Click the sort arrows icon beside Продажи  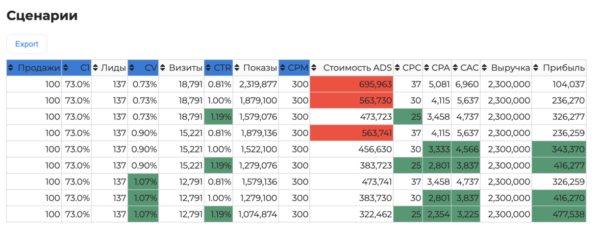[x=10, y=68]
